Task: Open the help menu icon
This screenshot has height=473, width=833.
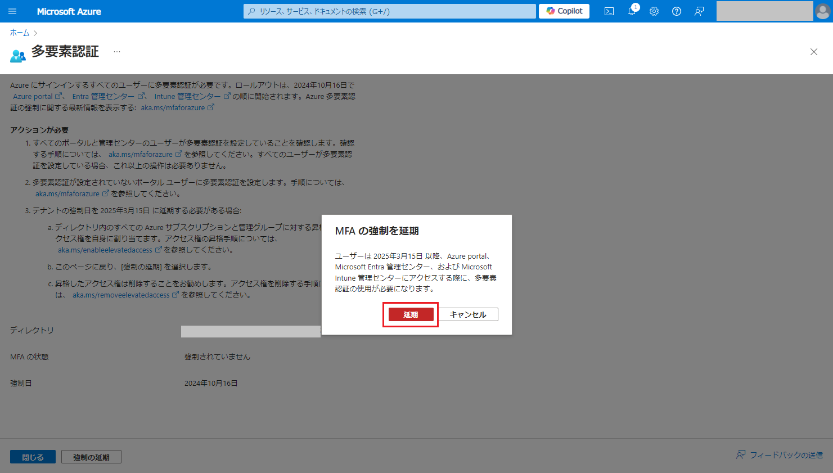Action: 676,11
